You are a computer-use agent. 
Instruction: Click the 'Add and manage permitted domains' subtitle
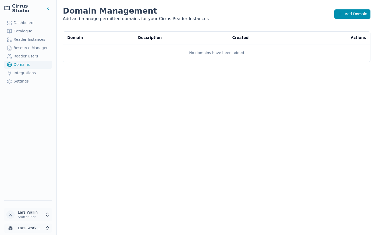[136, 19]
